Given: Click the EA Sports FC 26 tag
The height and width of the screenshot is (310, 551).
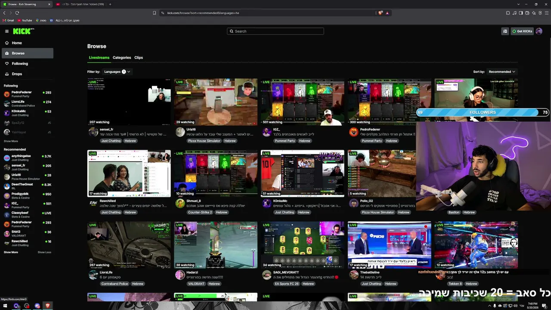Looking at the screenshot, I should click(x=287, y=284).
